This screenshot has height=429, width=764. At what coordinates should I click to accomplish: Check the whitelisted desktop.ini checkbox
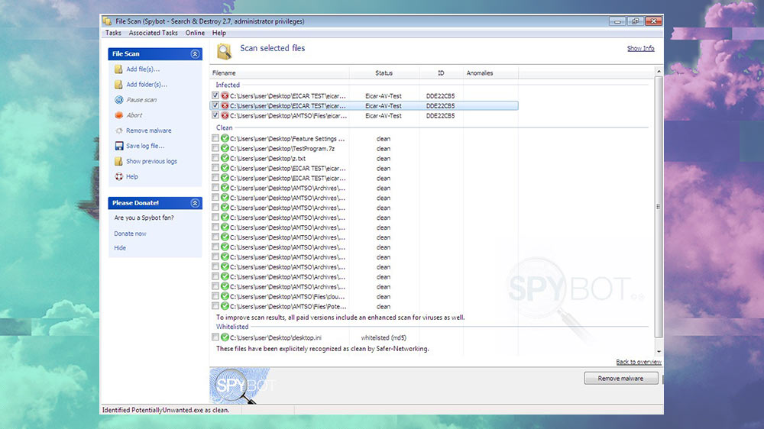(215, 337)
